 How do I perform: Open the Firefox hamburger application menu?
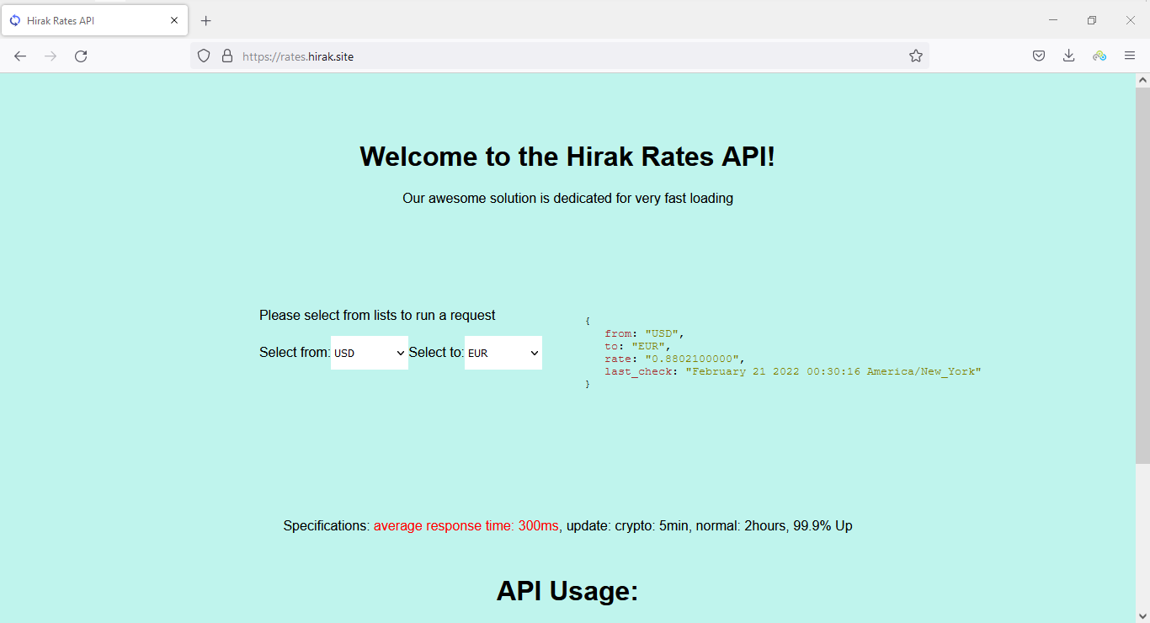pos(1130,56)
